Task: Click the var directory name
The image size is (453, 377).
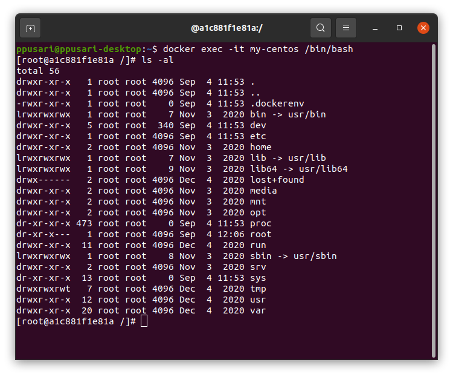Action: pos(258,310)
